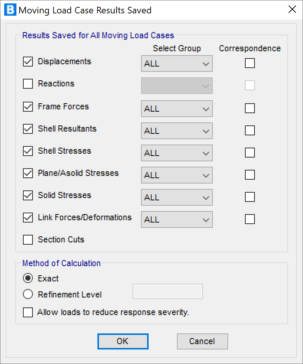Uncheck Link Forces/Deformations option
303x364 pixels.
(28, 218)
